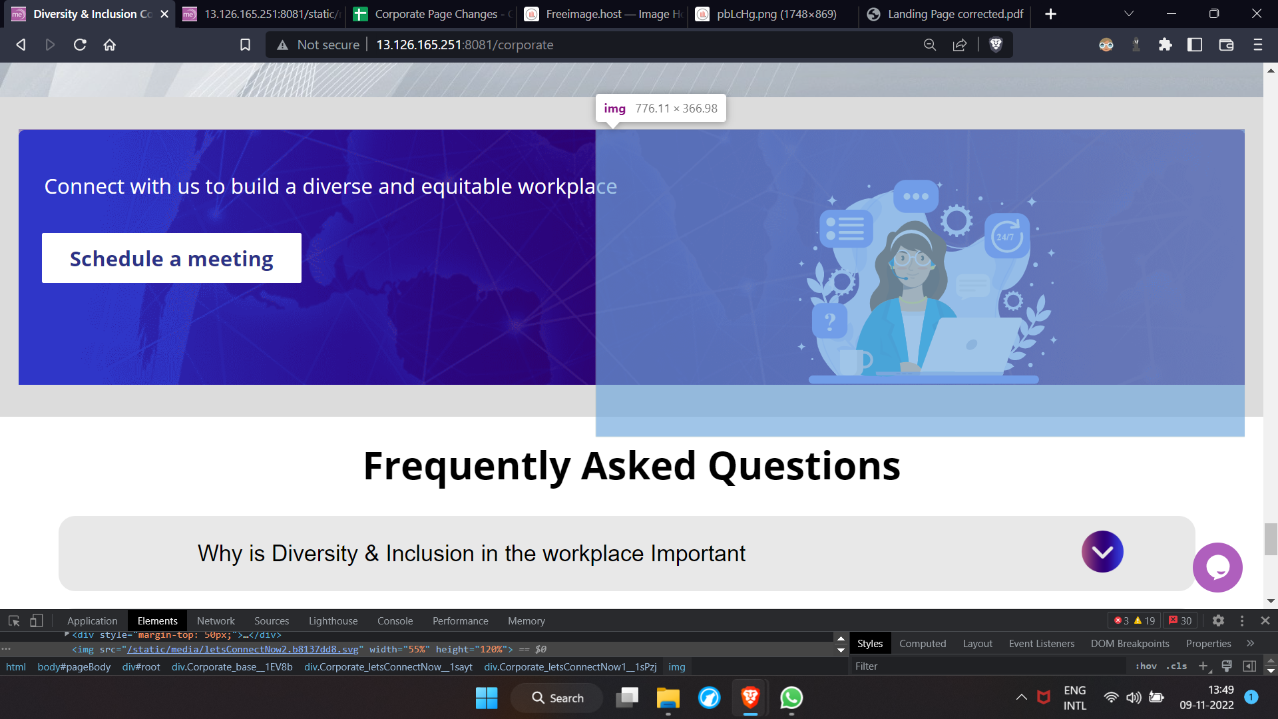Open the Lighthouse tab
The image size is (1278, 719).
[333, 620]
